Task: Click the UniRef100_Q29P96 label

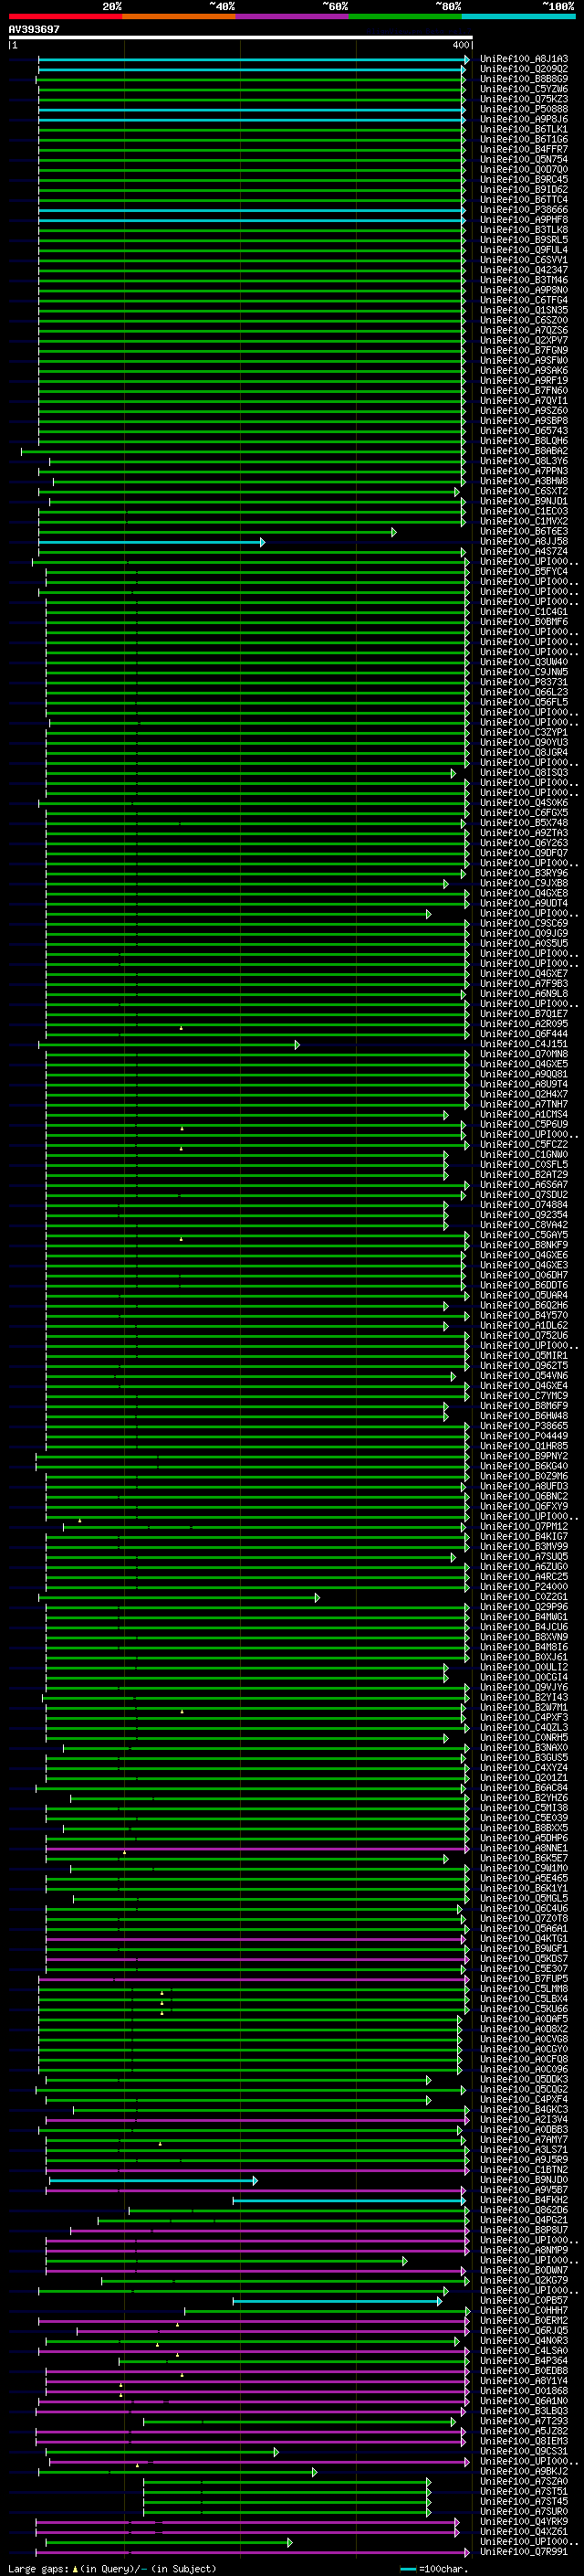Action: pyautogui.click(x=524, y=1607)
